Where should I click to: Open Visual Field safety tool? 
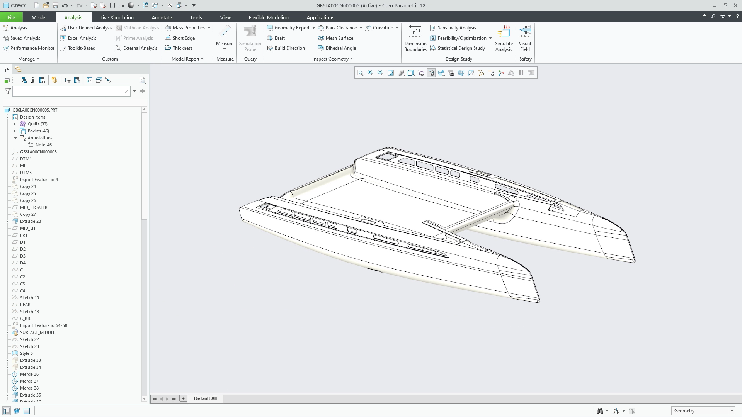(x=525, y=38)
